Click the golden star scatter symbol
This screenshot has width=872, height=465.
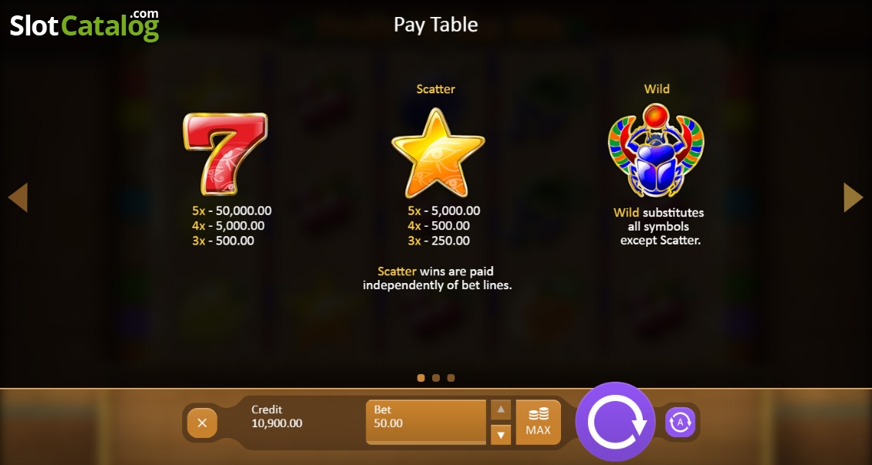pos(438,154)
